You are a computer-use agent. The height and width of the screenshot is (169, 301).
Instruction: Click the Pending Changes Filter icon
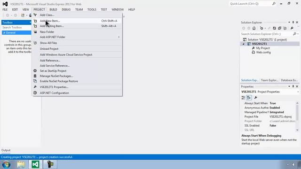261,28
